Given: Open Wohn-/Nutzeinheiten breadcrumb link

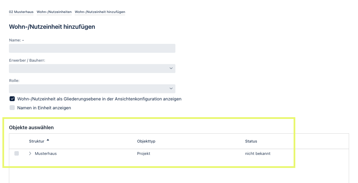Looking at the screenshot, I should [x=54, y=12].
